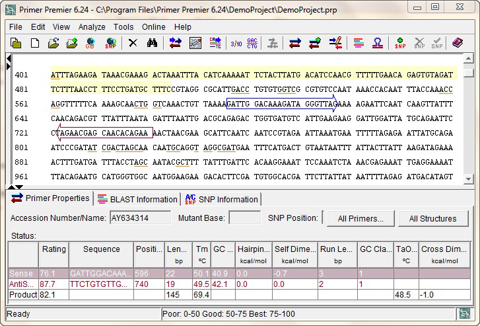
Task: Click the stamp icon in toolbar
Action: (x=378, y=43)
